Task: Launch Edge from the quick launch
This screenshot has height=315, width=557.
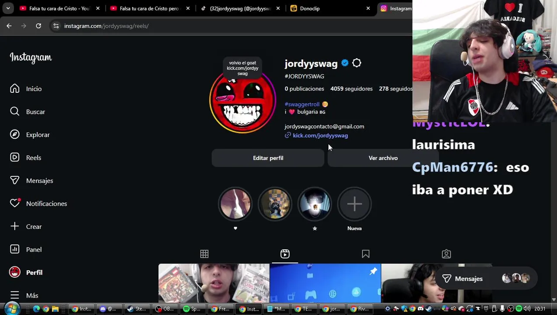Action: 36,309
